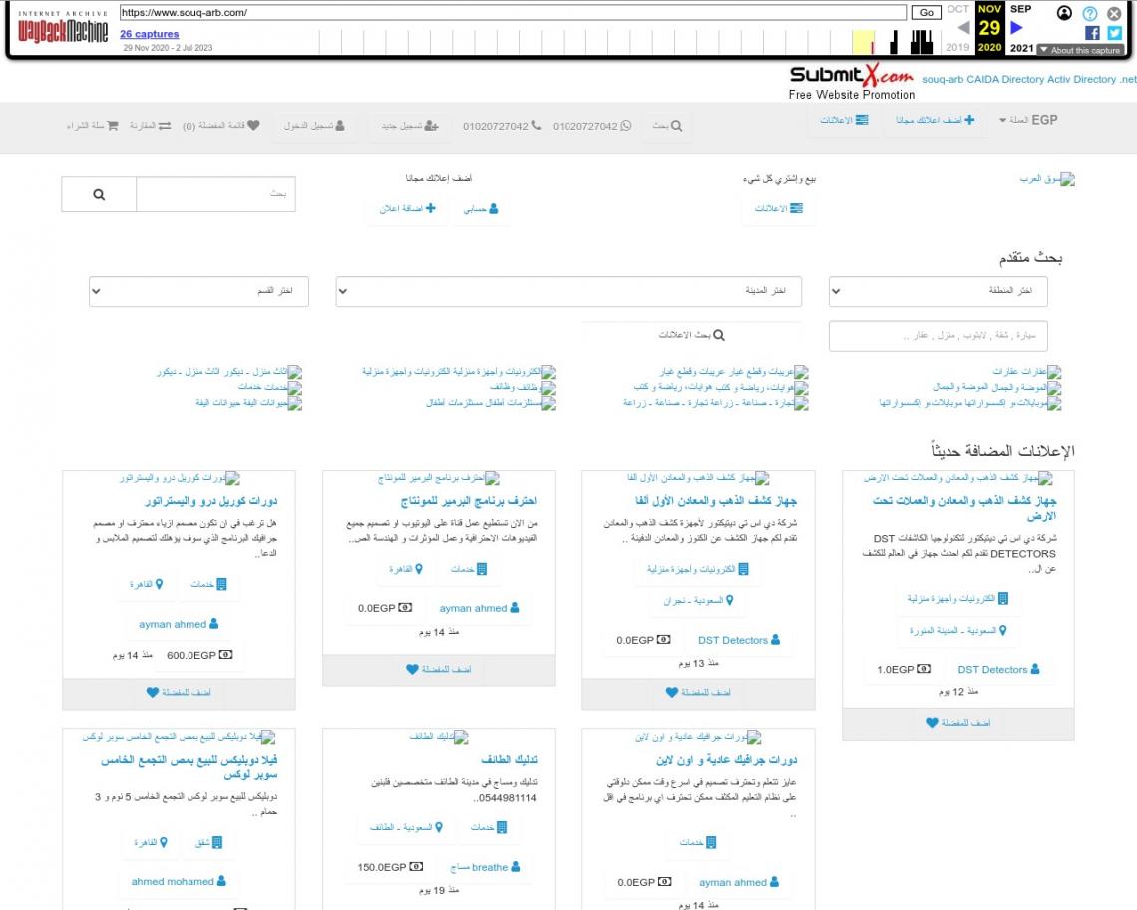1137x910 pixels.
Task: Open سلة الشراء shopping cart
Action: point(92,126)
